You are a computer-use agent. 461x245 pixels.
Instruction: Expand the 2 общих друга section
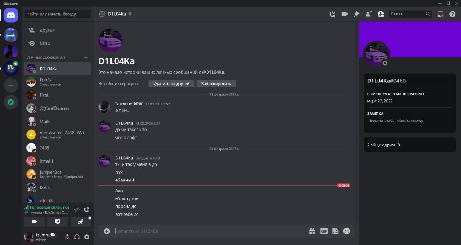click(x=410, y=145)
